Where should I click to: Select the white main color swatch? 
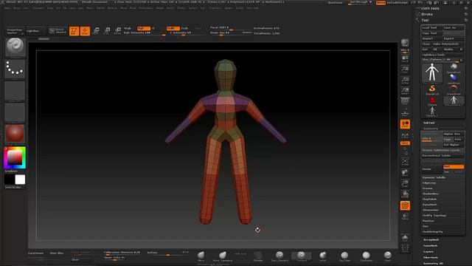20,180
